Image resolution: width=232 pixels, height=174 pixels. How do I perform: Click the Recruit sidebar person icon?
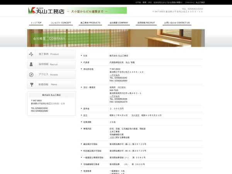point(31,64)
